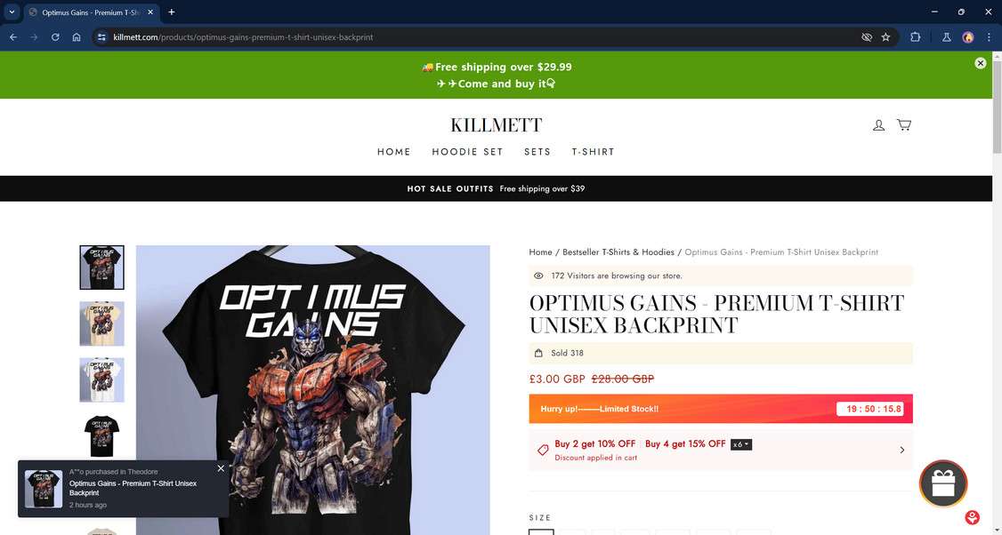Go to browser home page icon
This screenshot has height=535, width=1002.
[76, 37]
